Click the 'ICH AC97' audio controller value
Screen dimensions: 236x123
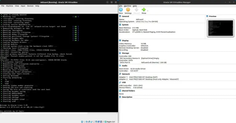point(134,71)
